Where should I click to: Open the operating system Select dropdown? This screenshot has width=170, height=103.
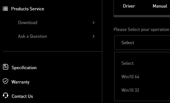142,43
